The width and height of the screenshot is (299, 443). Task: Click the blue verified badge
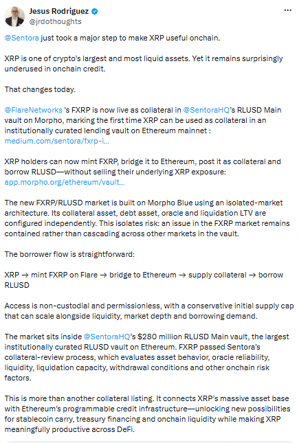[94, 11]
